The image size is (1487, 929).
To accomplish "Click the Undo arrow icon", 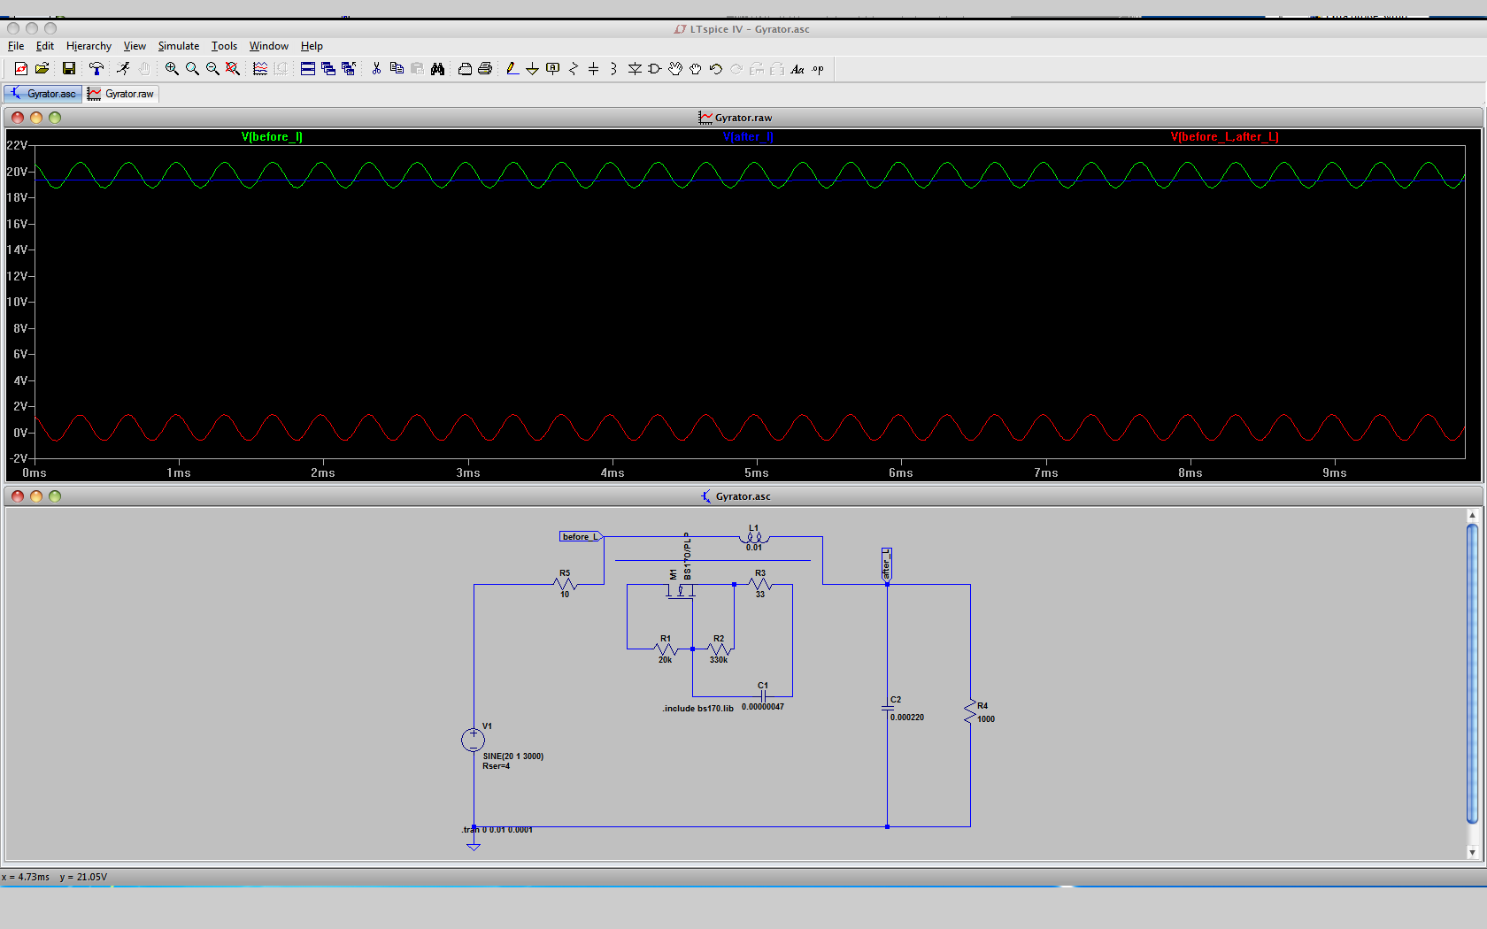I will click(x=716, y=69).
